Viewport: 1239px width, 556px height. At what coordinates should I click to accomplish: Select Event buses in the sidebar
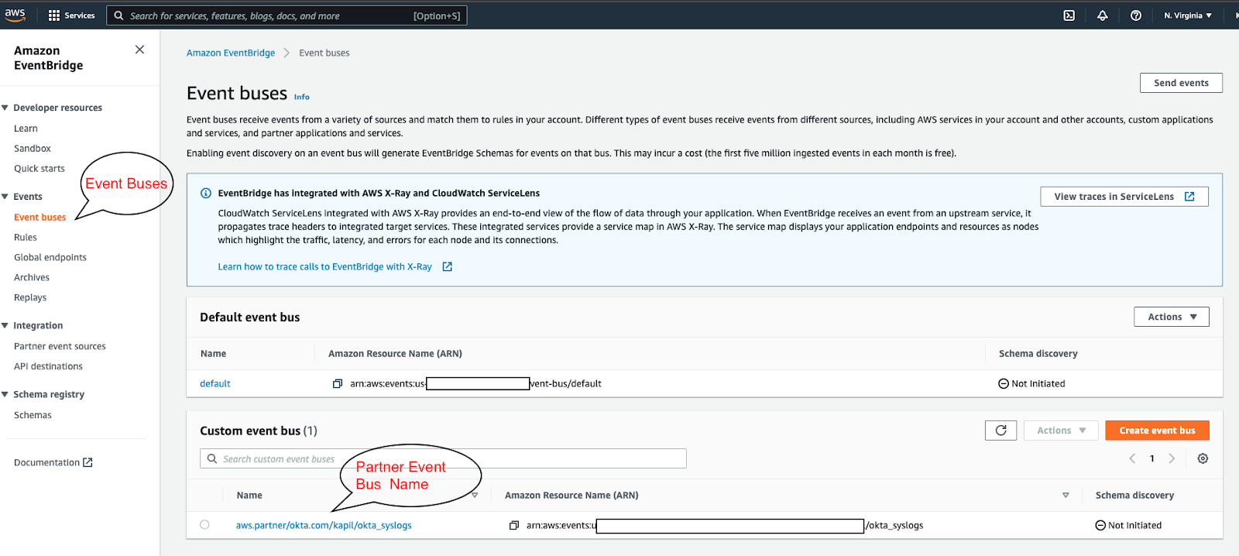pyautogui.click(x=40, y=218)
